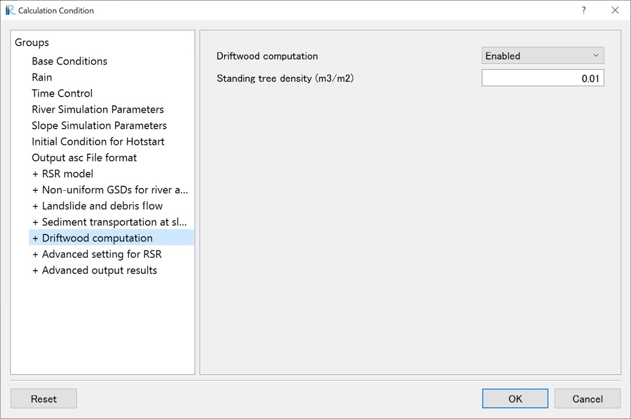
Task: Open Advanced setting for RSR
Action: [x=97, y=254]
